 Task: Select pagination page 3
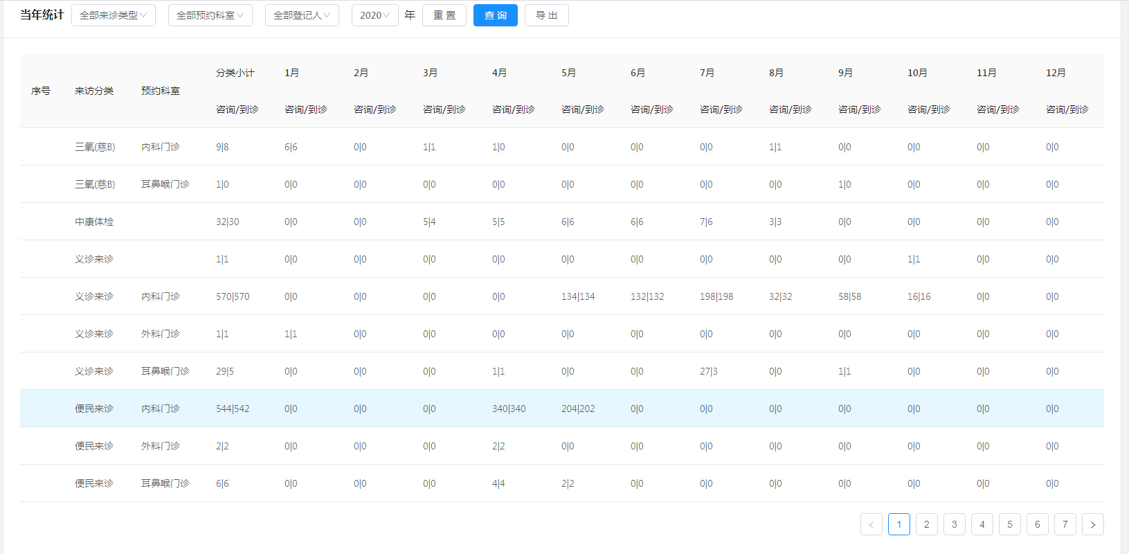[955, 524]
